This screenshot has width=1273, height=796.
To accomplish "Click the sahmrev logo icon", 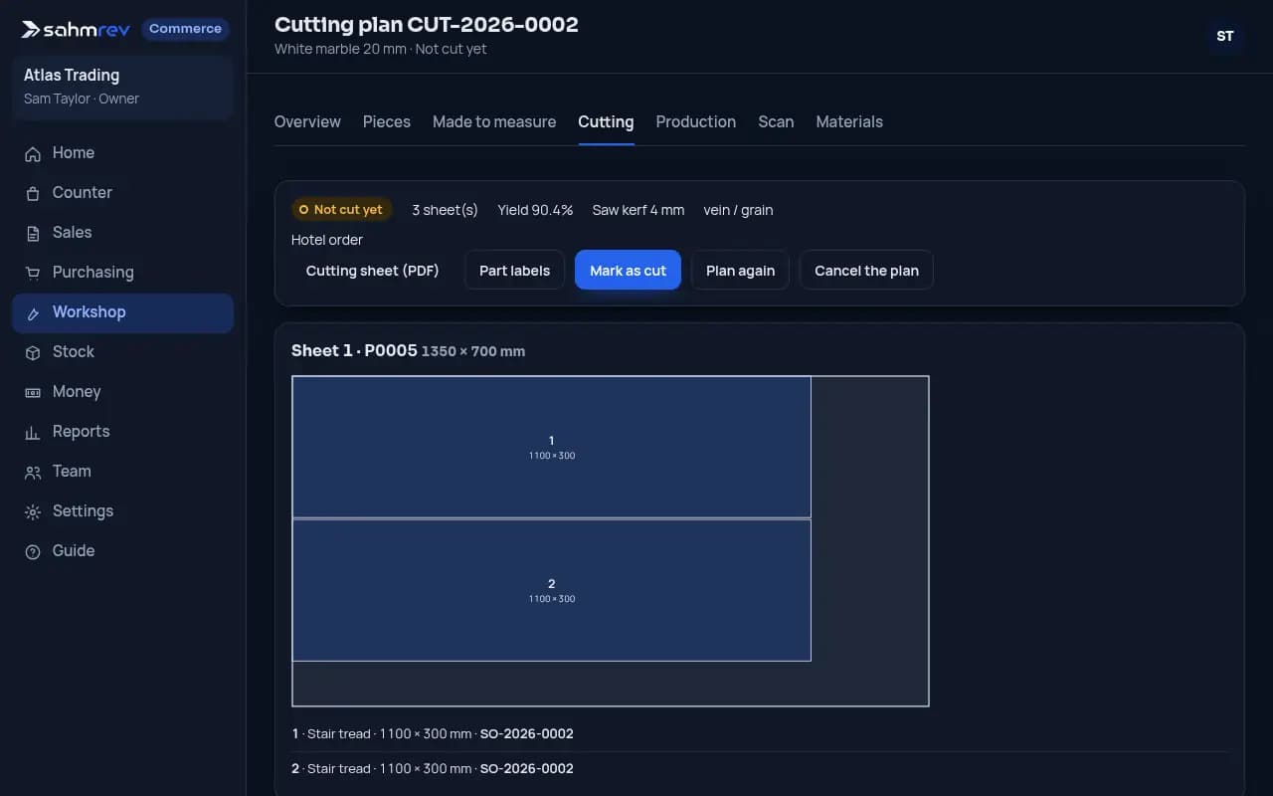I will coord(31,30).
